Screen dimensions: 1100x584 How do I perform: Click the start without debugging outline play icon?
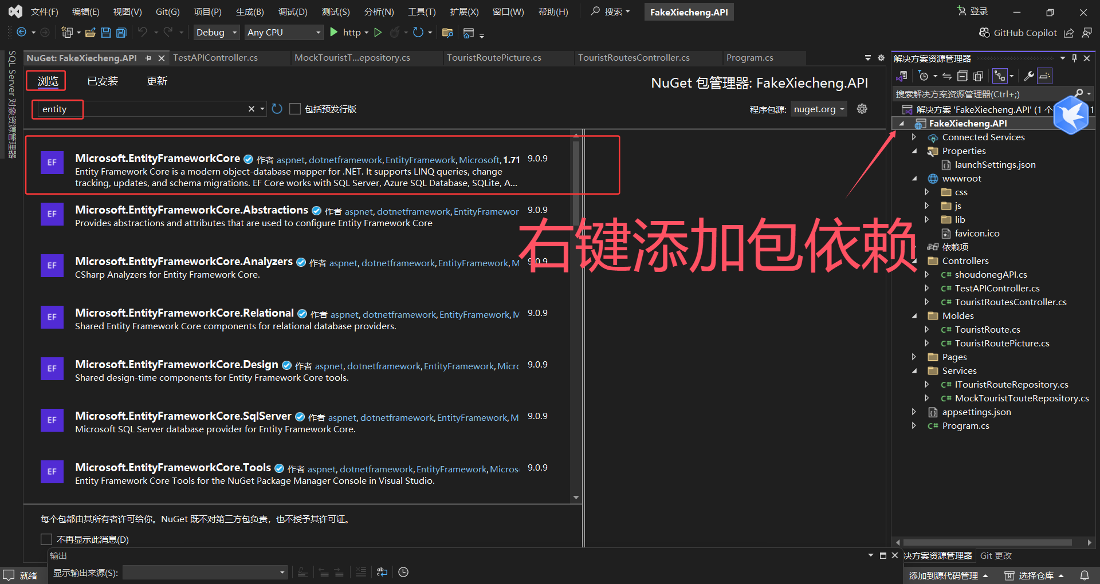pos(378,33)
